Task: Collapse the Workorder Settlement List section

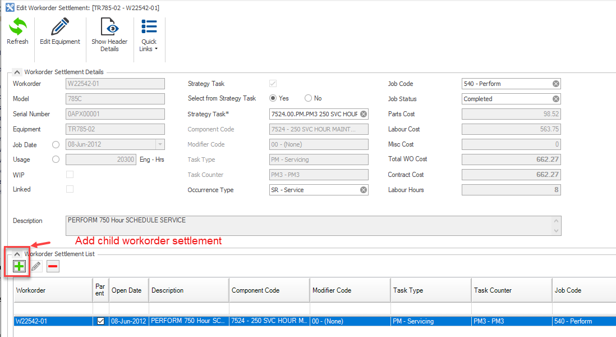Action: click(x=17, y=253)
